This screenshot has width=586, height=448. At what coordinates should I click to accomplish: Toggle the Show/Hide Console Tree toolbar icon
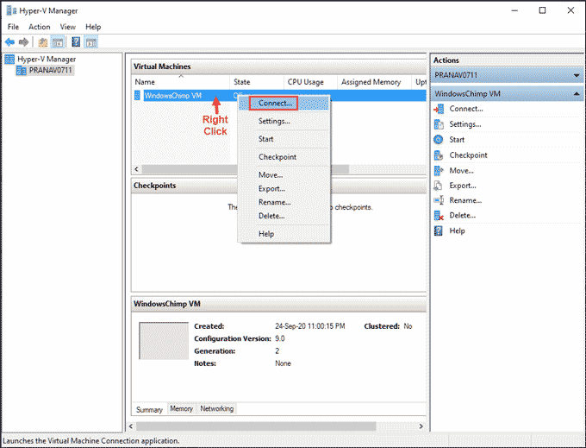coord(58,42)
